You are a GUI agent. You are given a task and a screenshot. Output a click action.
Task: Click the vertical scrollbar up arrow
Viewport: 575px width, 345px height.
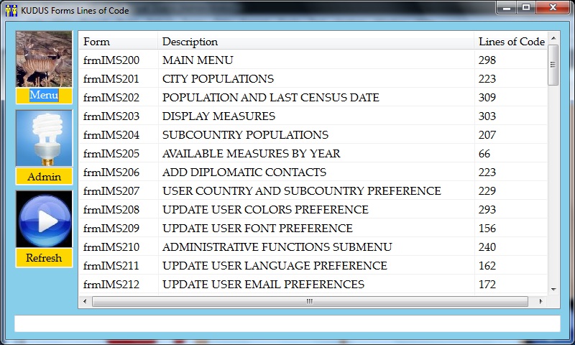click(553, 38)
